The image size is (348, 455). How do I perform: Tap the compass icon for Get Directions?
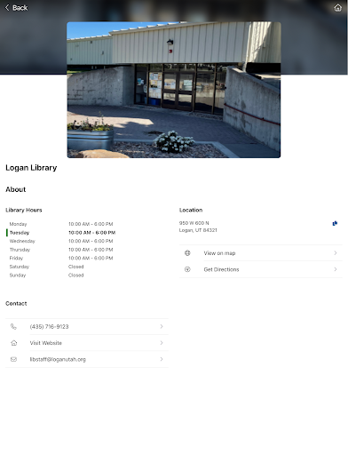187,269
